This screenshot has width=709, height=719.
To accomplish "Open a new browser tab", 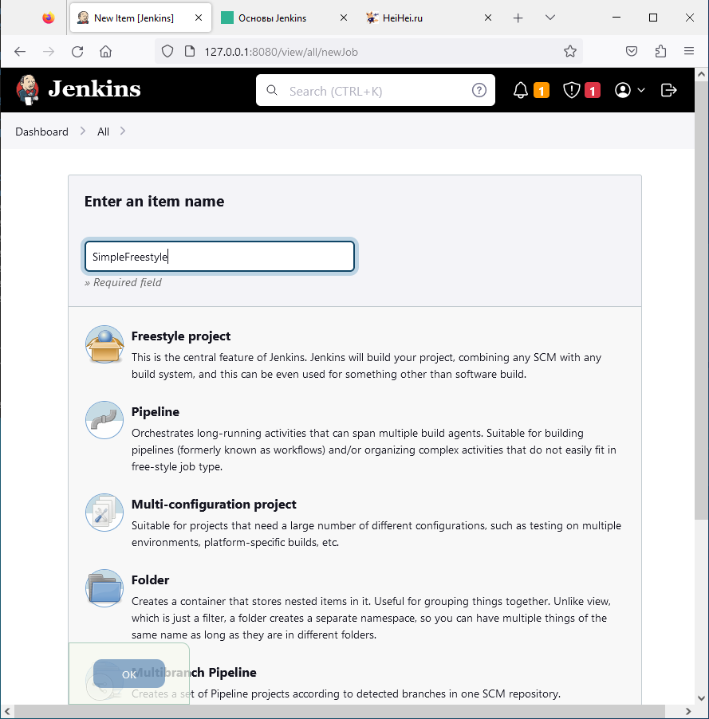I will click(518, 18).
